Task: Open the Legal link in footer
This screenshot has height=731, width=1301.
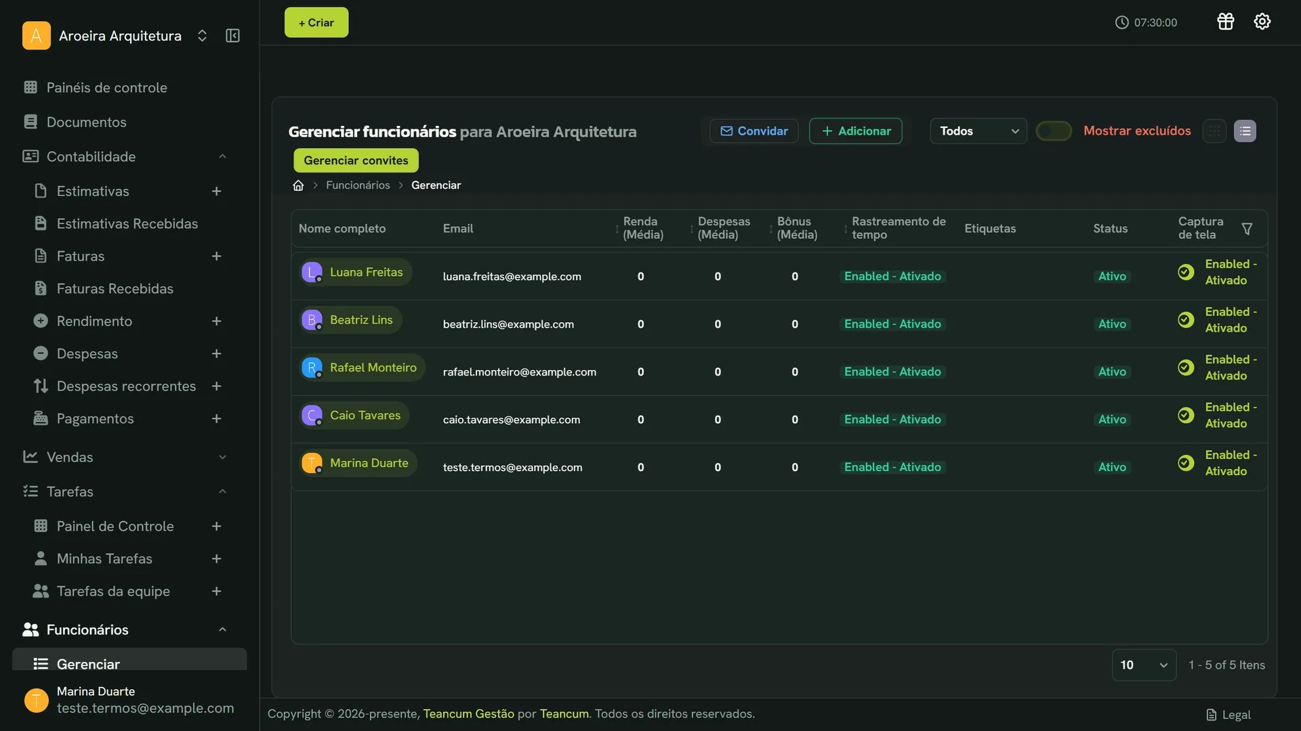Action: click(x=1228, y=715)
